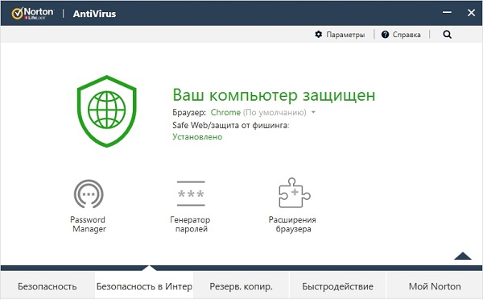
Task: Switch to the Мой Norton tab
Action: 435,286
